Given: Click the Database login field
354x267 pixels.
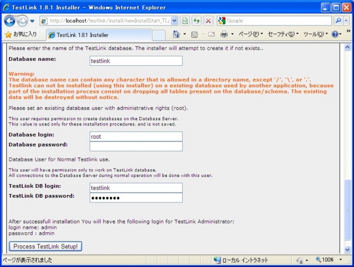Looking at the screenshot, I should point(136,137).
